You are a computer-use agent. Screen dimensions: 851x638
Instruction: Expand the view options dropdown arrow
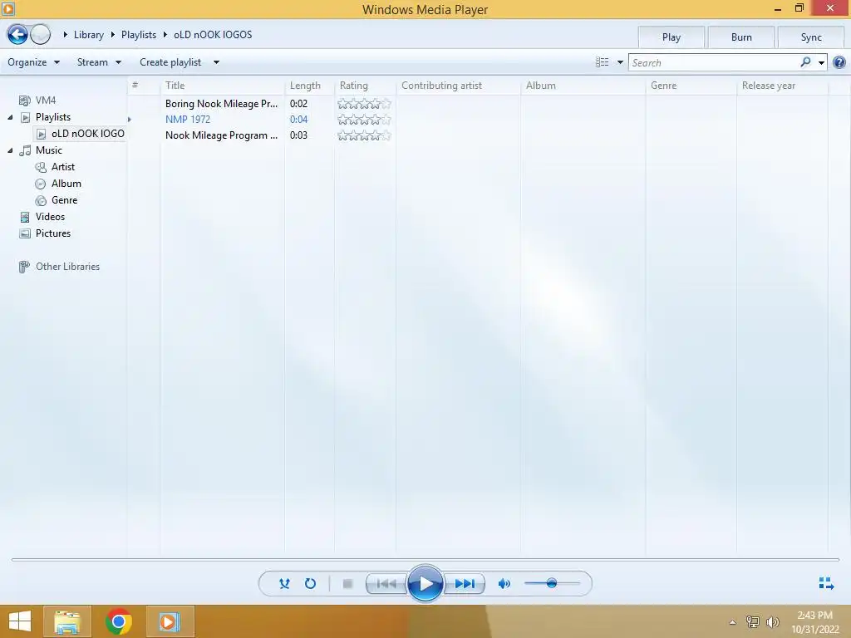point(620,62)
